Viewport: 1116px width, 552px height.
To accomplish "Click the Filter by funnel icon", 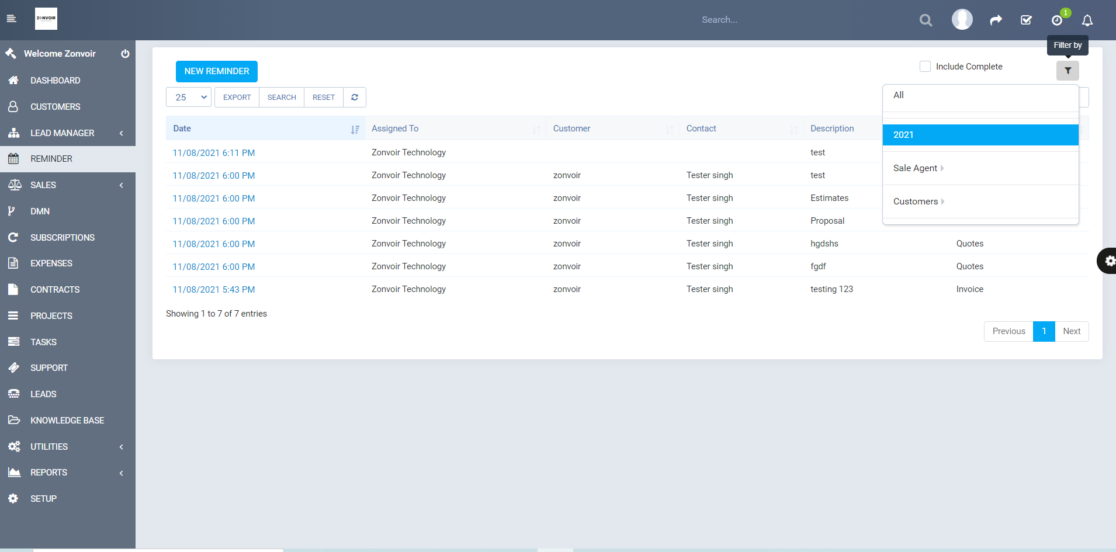I will 1068,70.
